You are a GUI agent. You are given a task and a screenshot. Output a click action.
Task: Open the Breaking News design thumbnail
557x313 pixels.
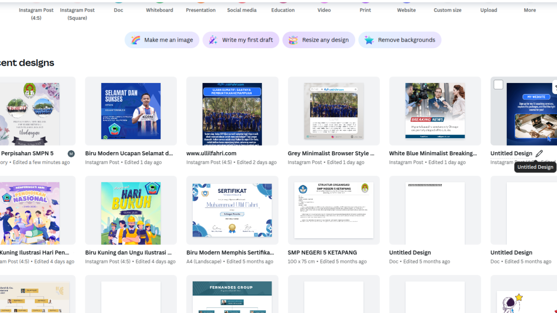(x=435, y=111)
